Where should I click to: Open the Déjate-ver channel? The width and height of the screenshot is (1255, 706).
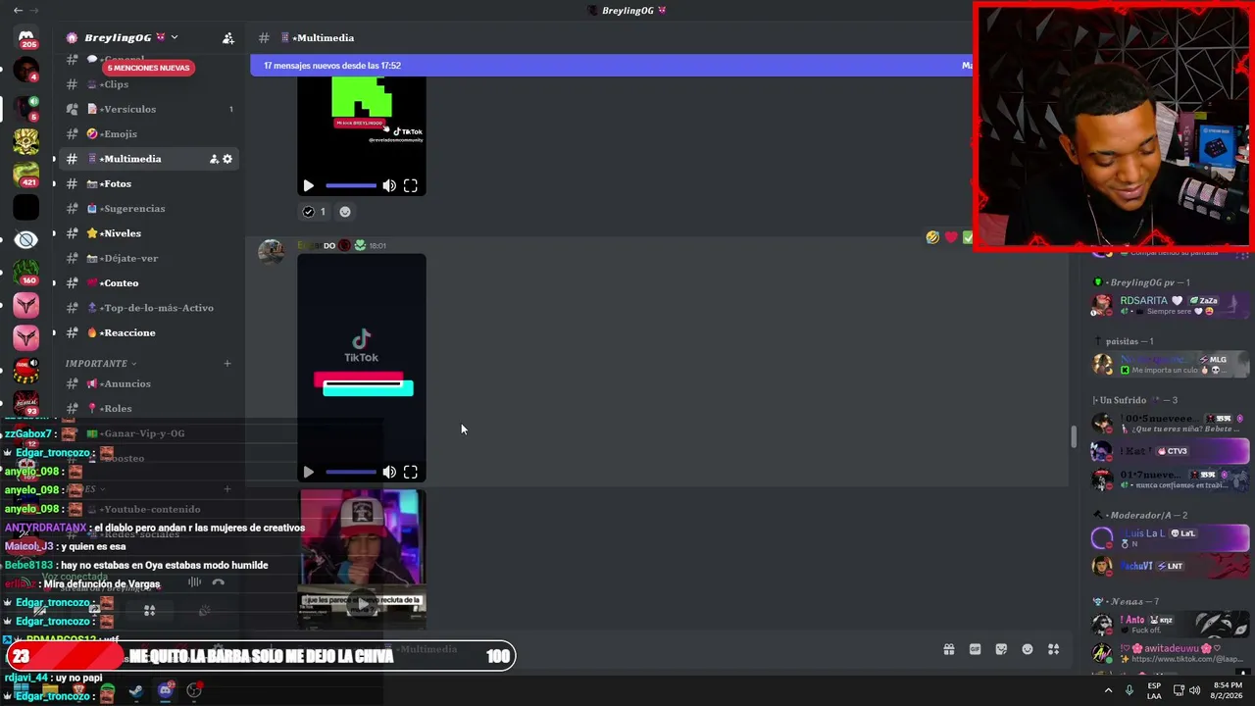(x=149, y=258)
